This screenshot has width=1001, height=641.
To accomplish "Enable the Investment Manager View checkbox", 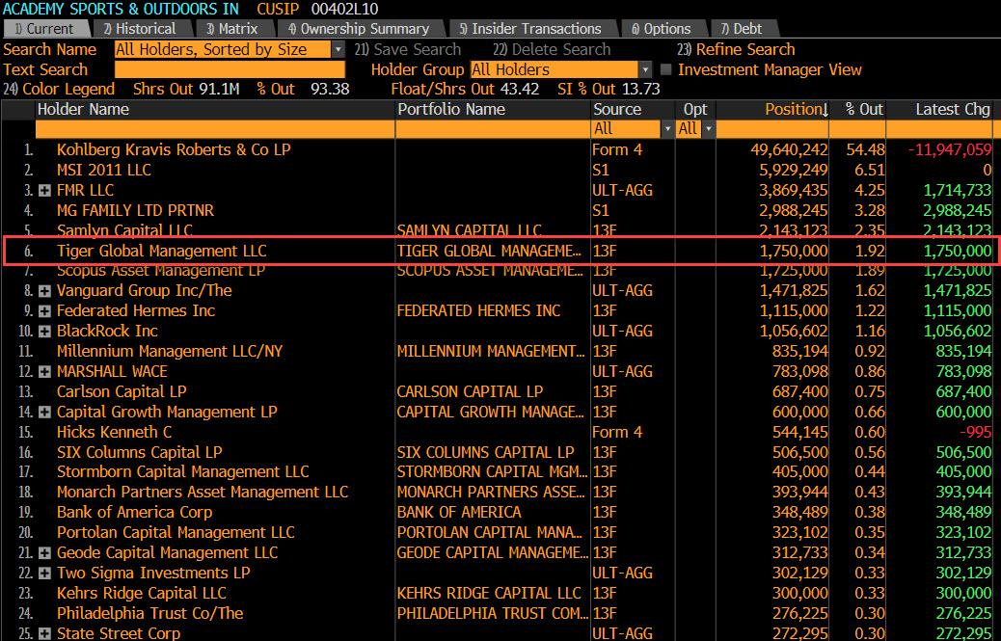I will click(x=665, y=69).
